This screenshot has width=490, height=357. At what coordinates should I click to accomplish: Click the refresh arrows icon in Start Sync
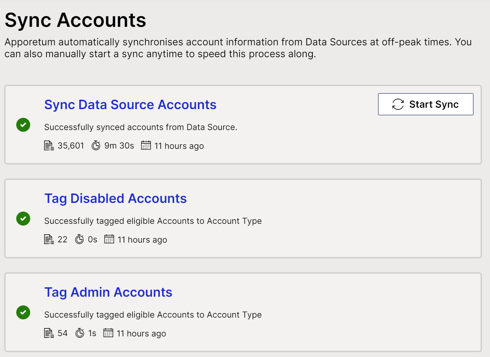(x=398, y=104)
